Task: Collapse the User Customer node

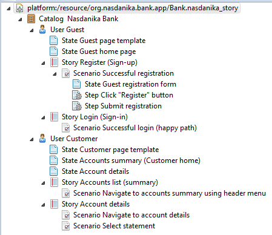Action: pyautogui.click(x=32, y=140)
